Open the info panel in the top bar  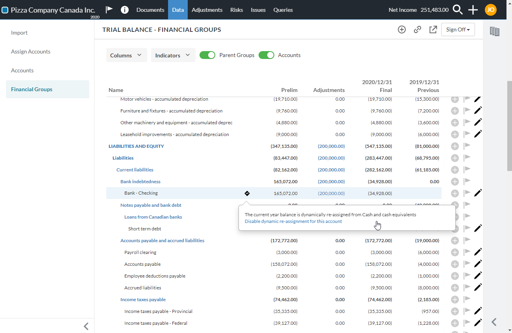coord(125,10)
